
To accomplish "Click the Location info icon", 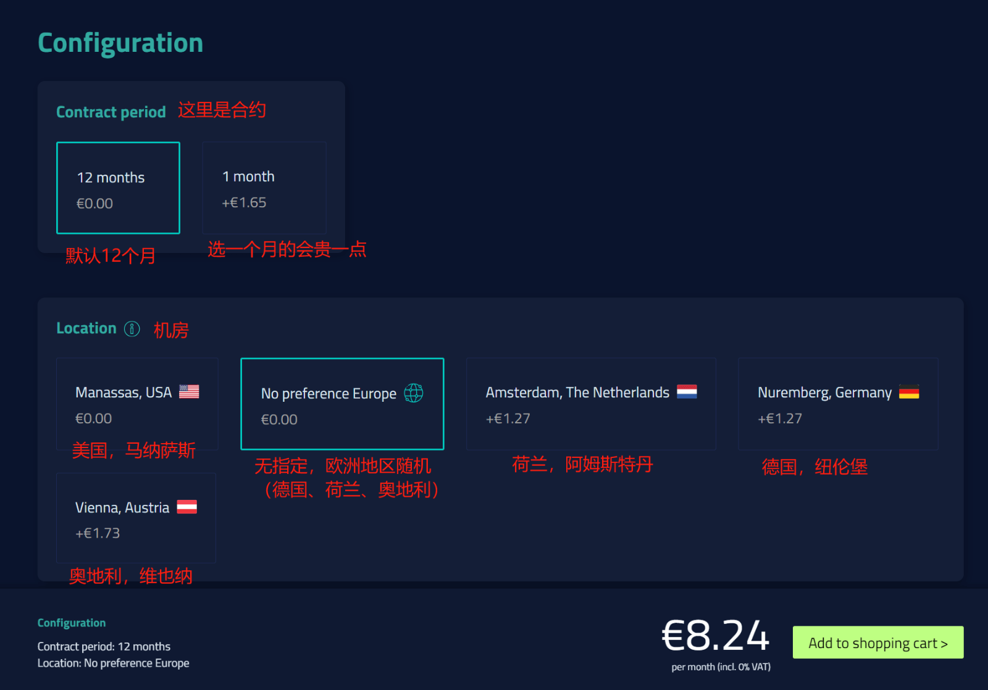I will (132, 329).
